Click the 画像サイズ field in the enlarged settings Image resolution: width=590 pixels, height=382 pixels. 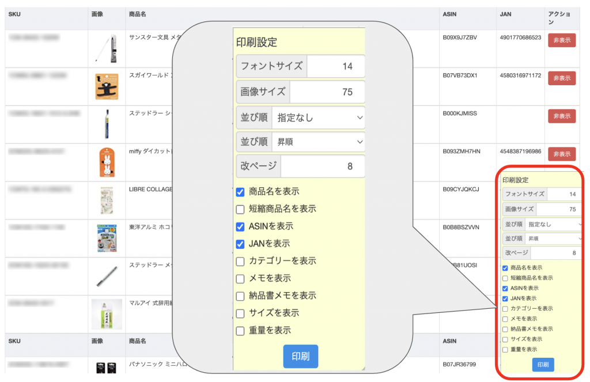click(327, 92)
